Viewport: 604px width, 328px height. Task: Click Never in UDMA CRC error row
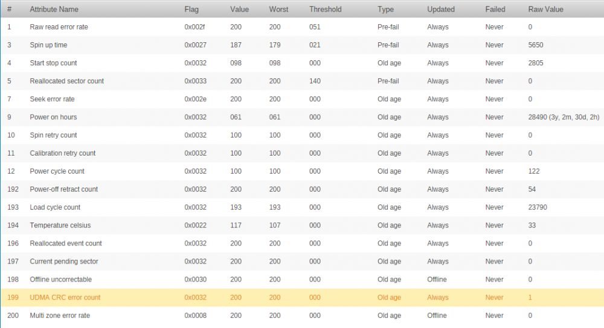click(494, 298)
